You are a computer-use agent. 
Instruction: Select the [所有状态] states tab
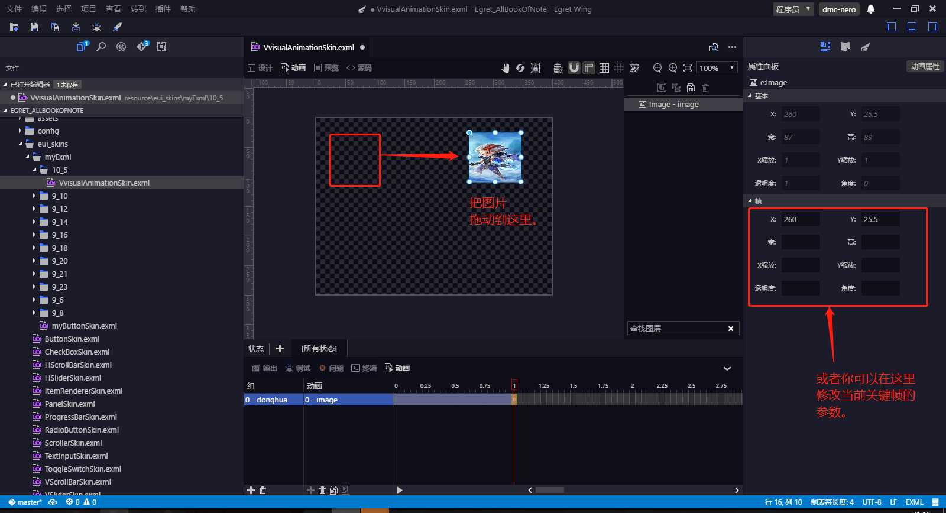319,348
